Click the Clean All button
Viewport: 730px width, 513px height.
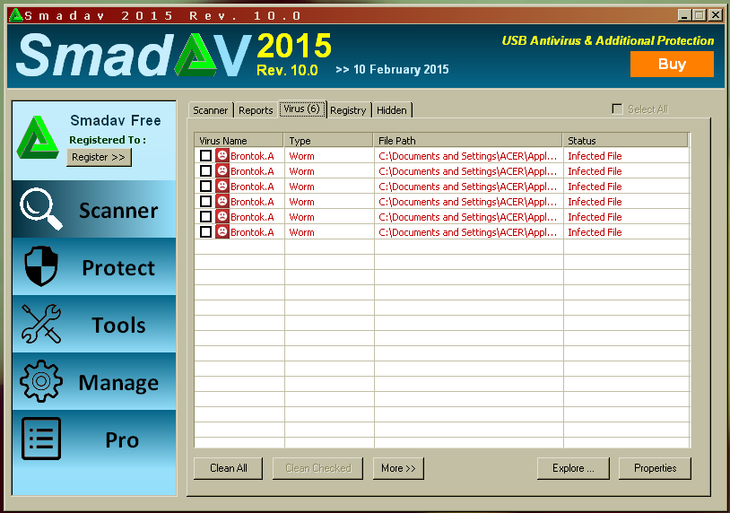[x=228, y=468]
